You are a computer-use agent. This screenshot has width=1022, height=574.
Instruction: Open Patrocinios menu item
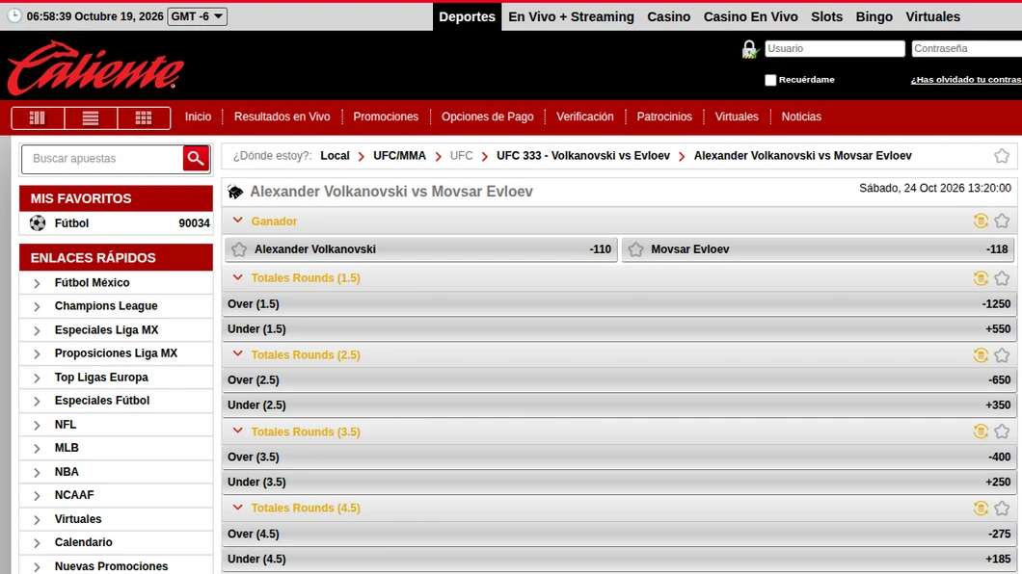click(664, 117)
